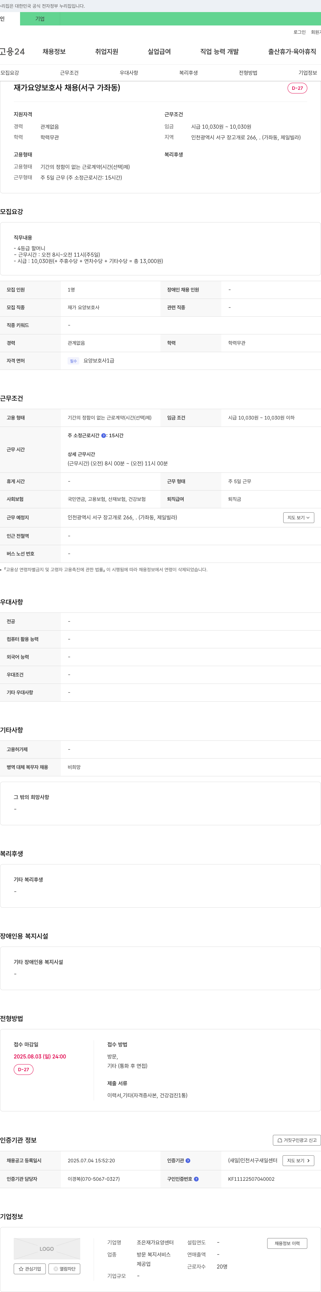Select the 필수 badge beside 요양보호사1급

[74, 361]
